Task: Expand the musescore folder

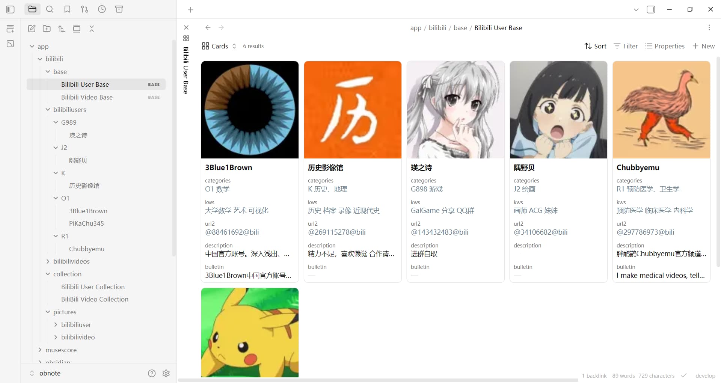Action: 40,350
